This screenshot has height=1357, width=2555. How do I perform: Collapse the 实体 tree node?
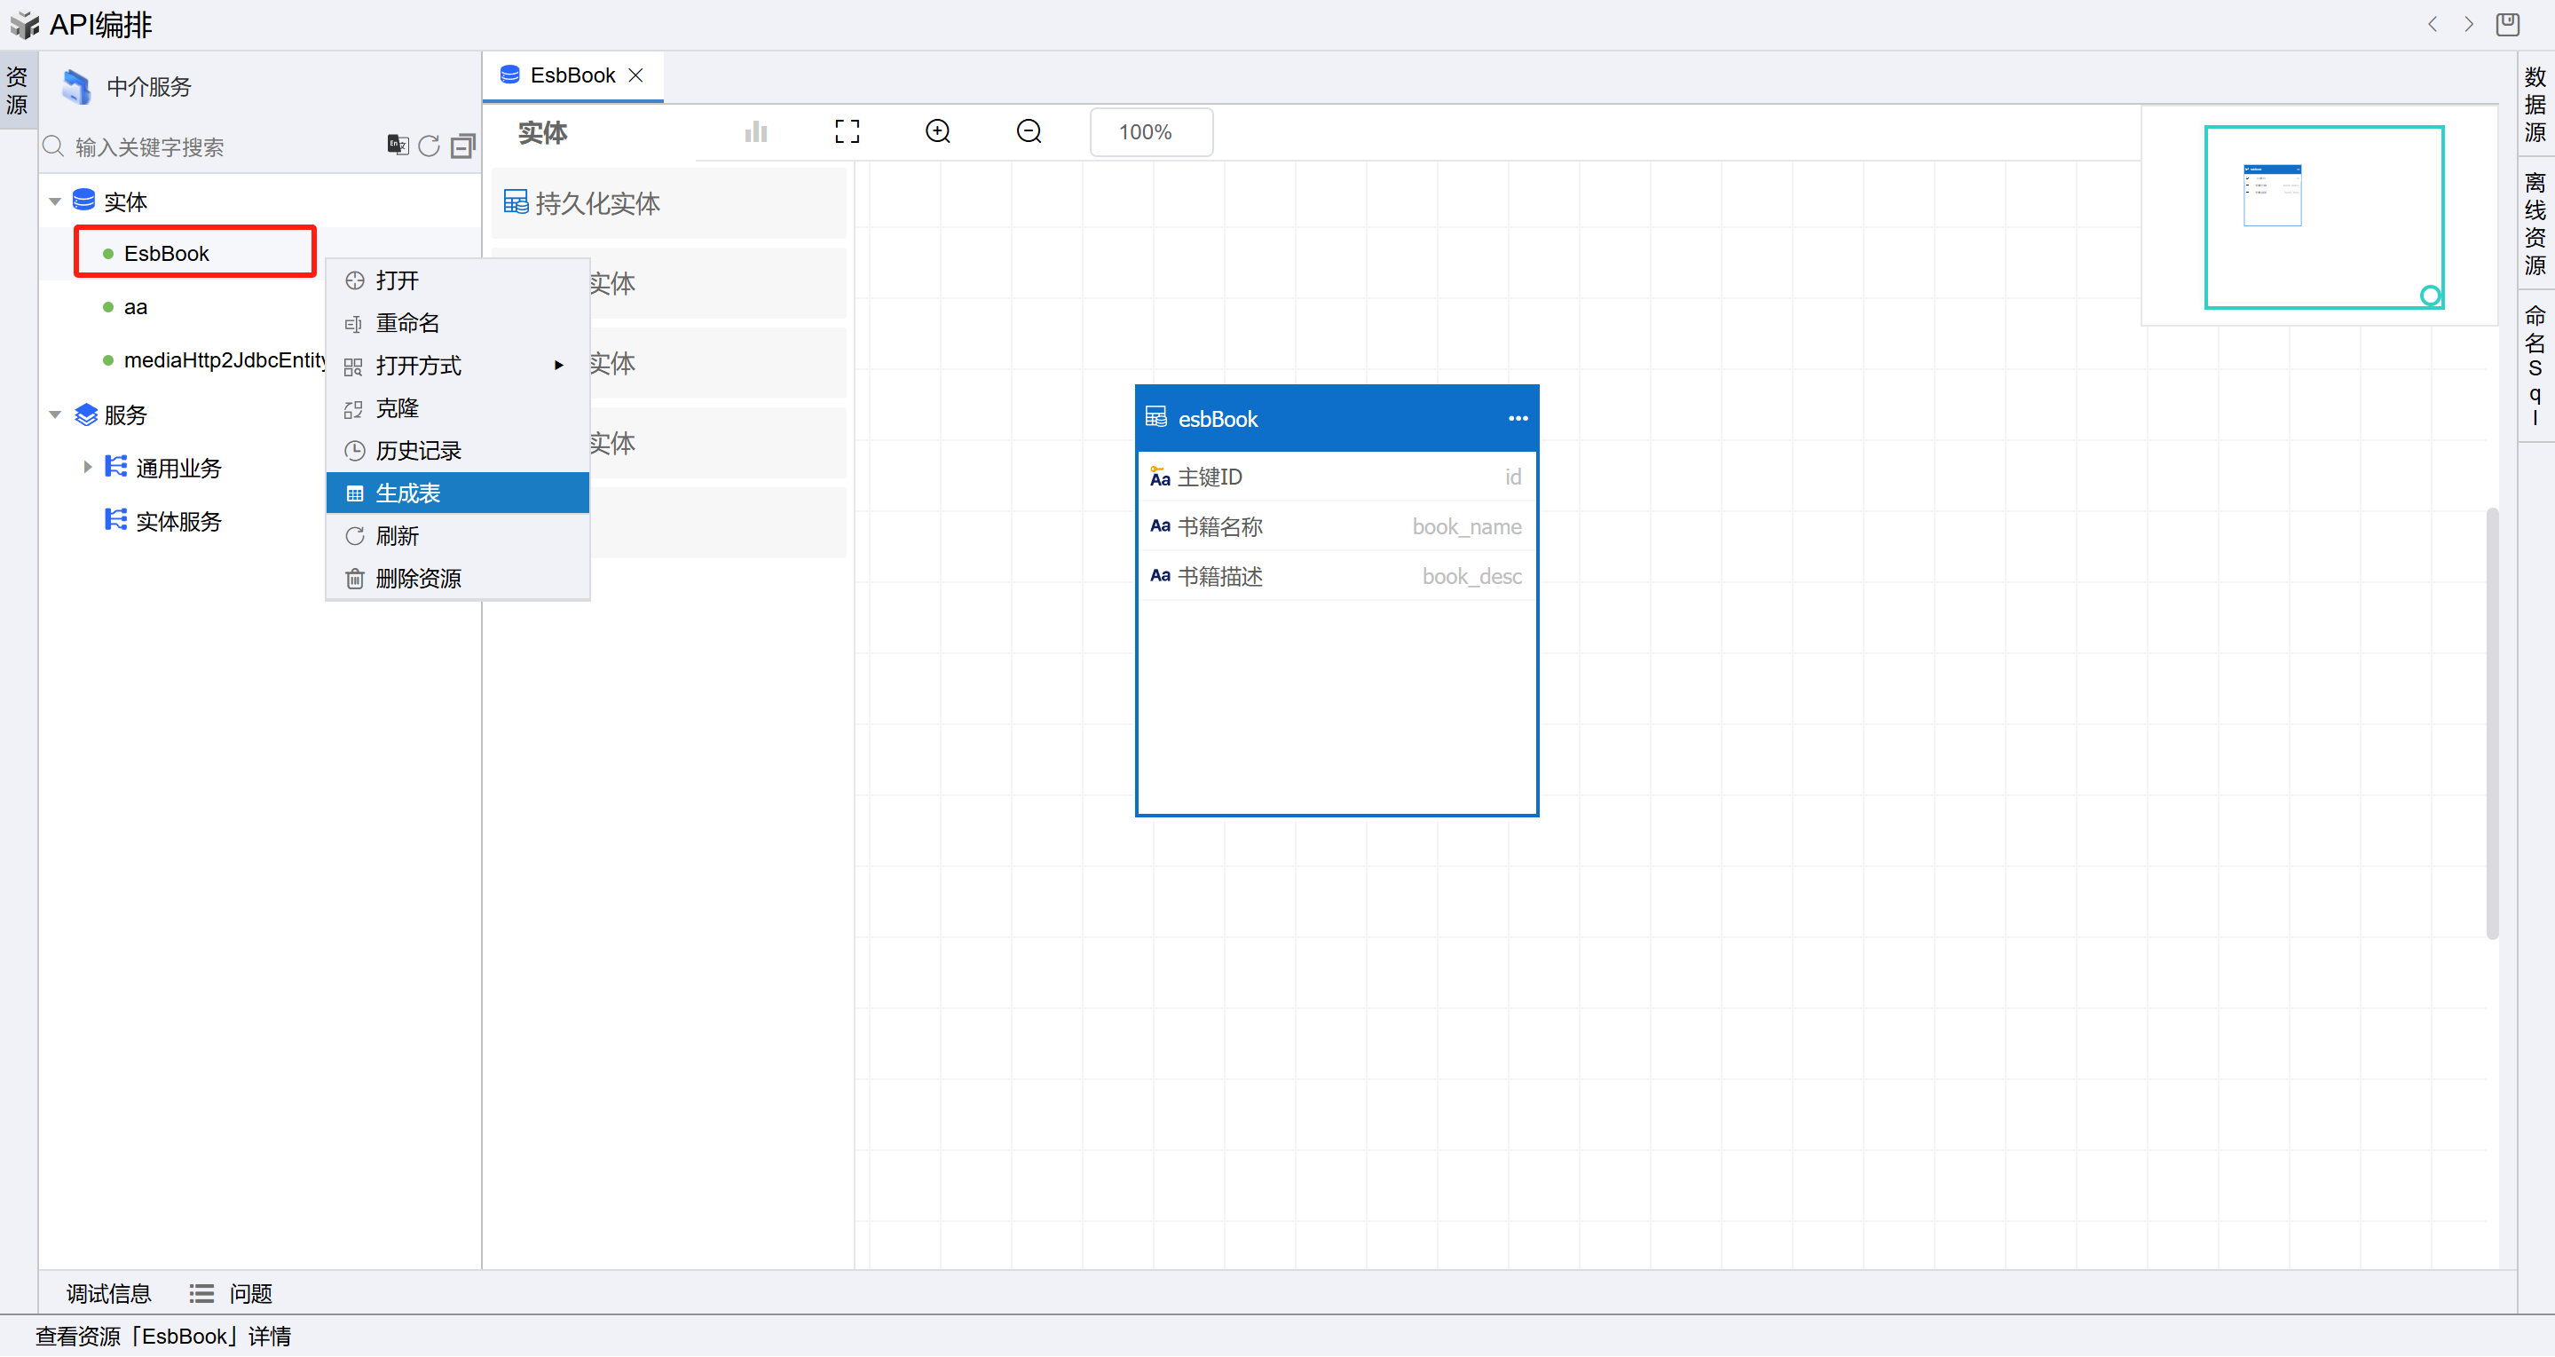(x=56, y=201)
